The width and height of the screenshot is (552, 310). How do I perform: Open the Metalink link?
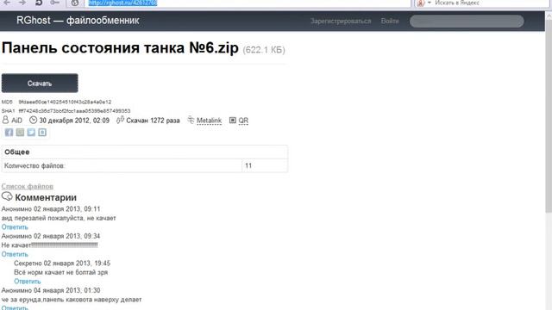click(x=209, y=121)
